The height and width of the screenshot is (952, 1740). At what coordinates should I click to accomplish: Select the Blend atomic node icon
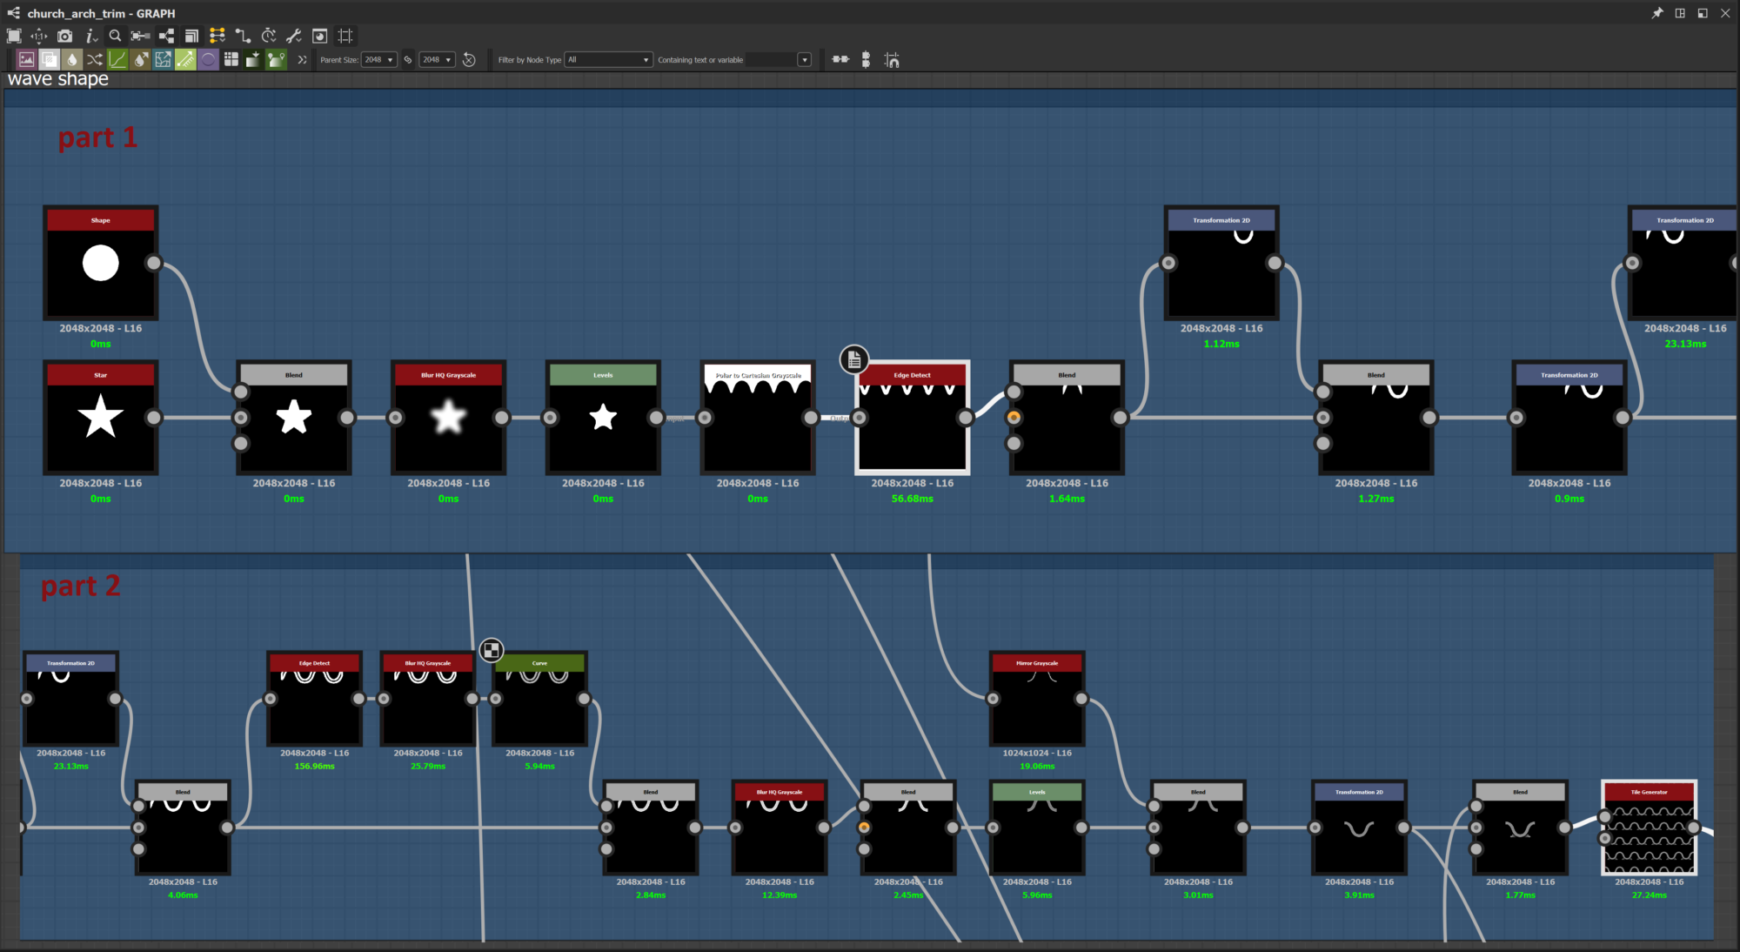click(x=50, y=59)
